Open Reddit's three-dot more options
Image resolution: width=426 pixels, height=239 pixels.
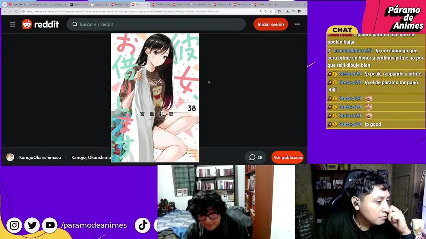[297, 24]
